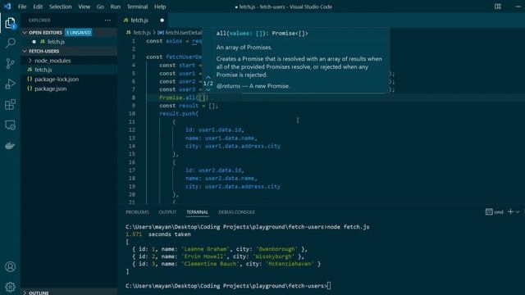Click 'result.push(' on line 10
Image resolution: width=525 pixels, height=295 pixels.
[x=179, y=114]
